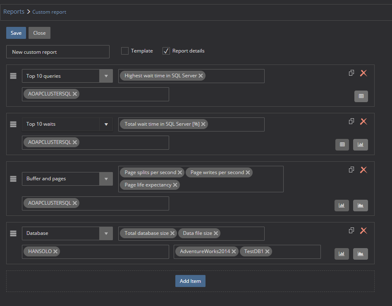Duplicate the Database report item

point(351,230)
